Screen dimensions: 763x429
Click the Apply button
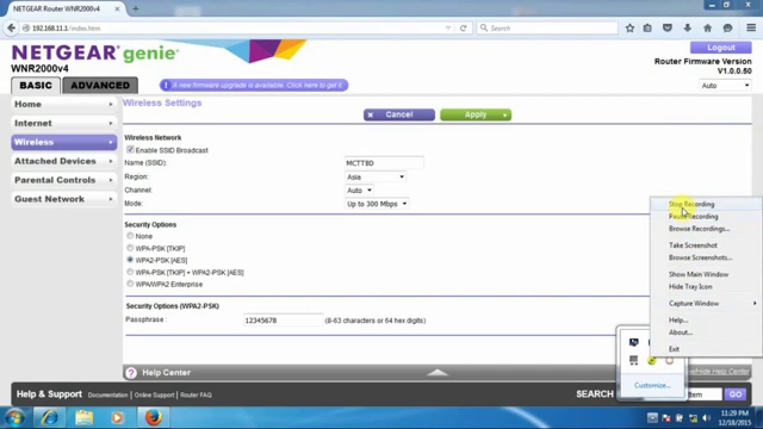[x=476, y=115]
